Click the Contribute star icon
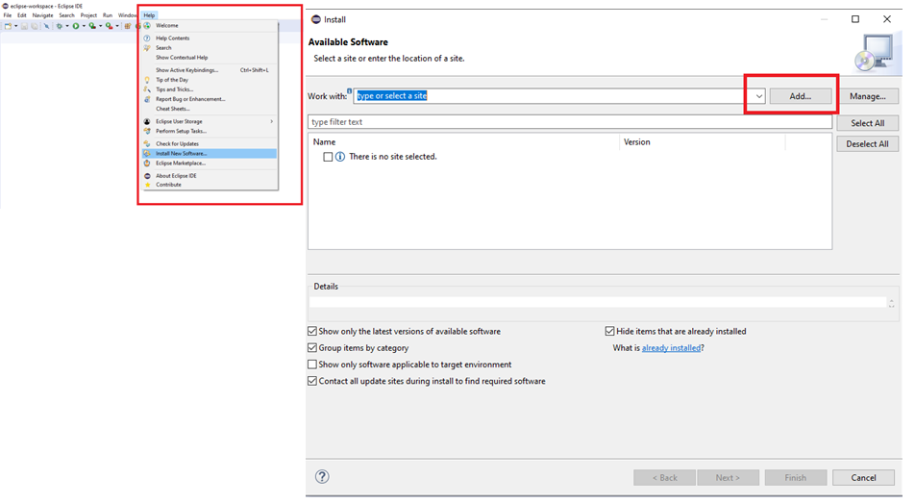Image resolution: width=915 pixels, height=504 pixels. [147, 185]
